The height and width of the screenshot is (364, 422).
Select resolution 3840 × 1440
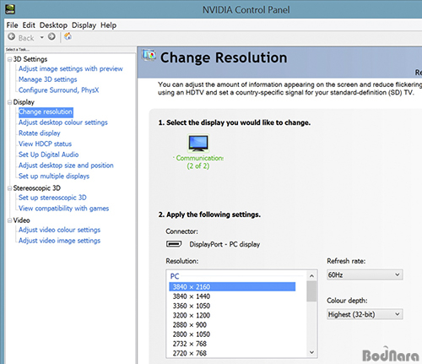coord(192,296)
